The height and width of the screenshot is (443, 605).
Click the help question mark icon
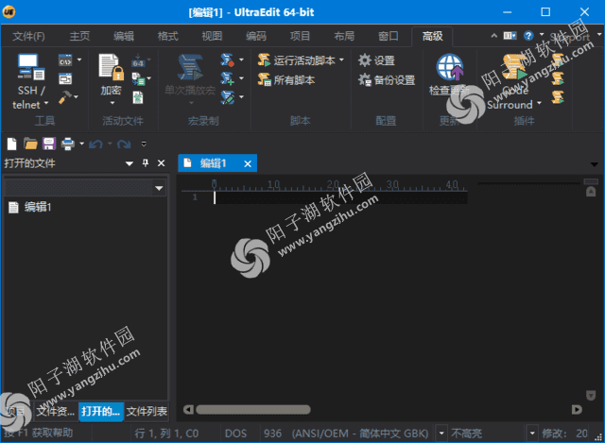click(528, 36)
